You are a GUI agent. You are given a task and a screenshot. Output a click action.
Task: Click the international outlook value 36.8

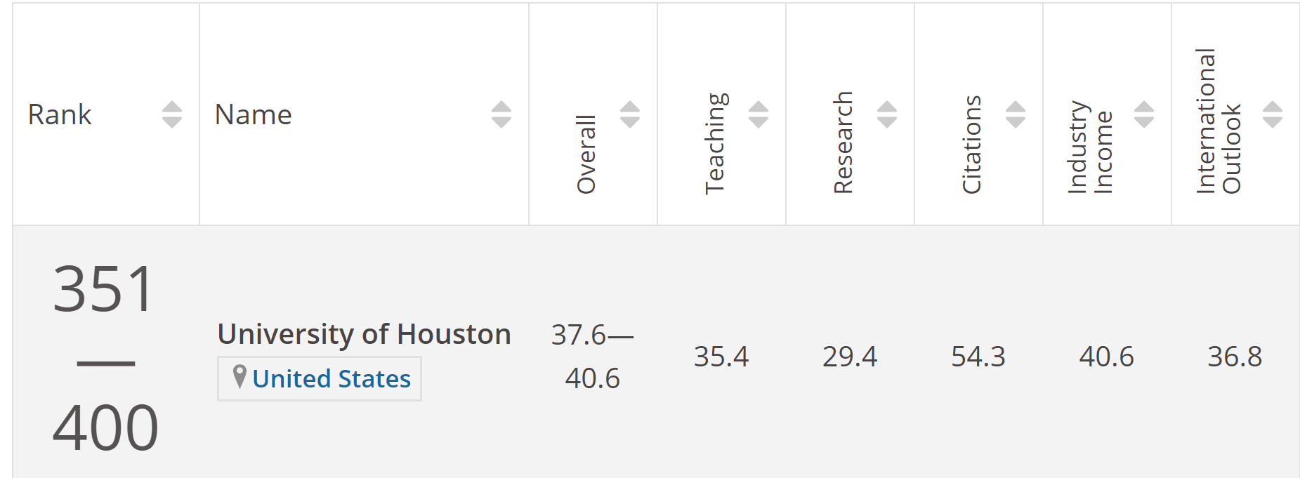click(1235, 357)
